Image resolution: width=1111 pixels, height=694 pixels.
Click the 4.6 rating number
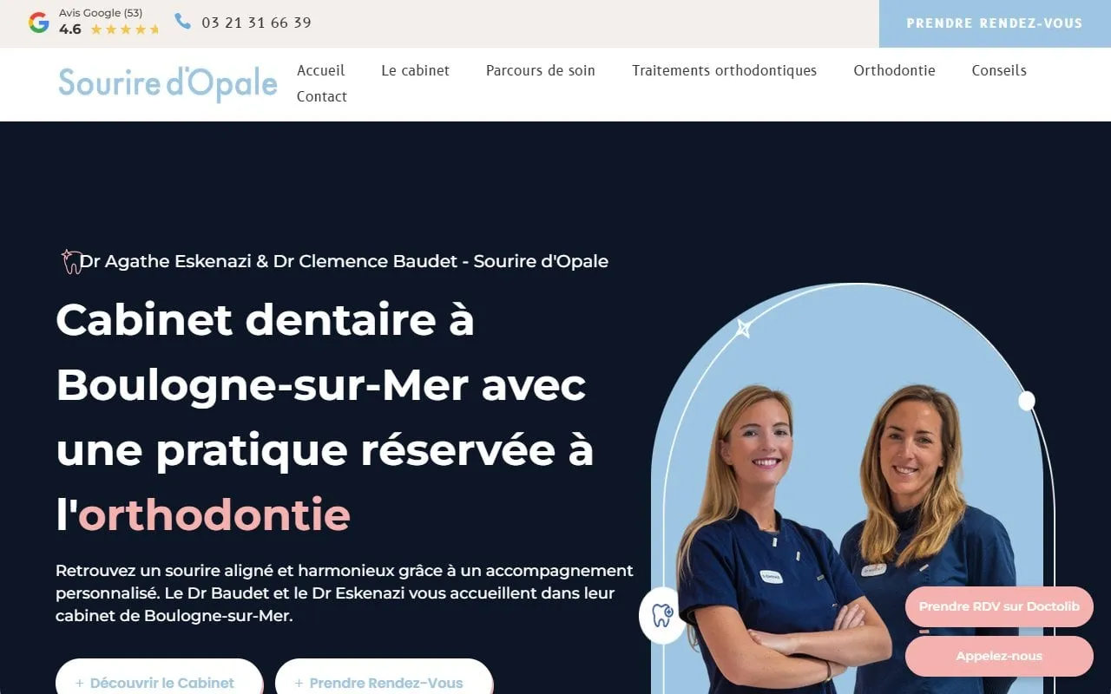point(70,29)
